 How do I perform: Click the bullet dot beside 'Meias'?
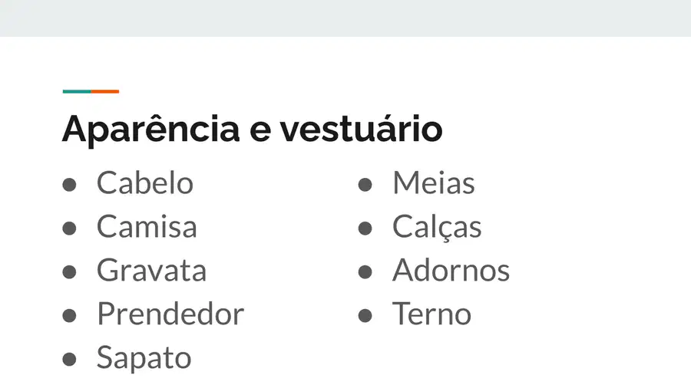point(365,185)
